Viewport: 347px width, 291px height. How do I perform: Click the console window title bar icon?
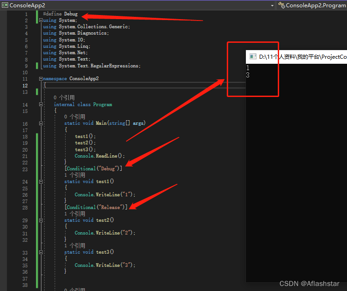pyautogui.click(x=253, y=56)
